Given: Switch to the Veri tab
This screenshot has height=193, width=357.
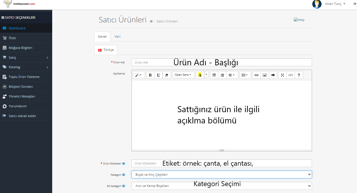Looking at the screenshot, I should click(x=117, y=37).
